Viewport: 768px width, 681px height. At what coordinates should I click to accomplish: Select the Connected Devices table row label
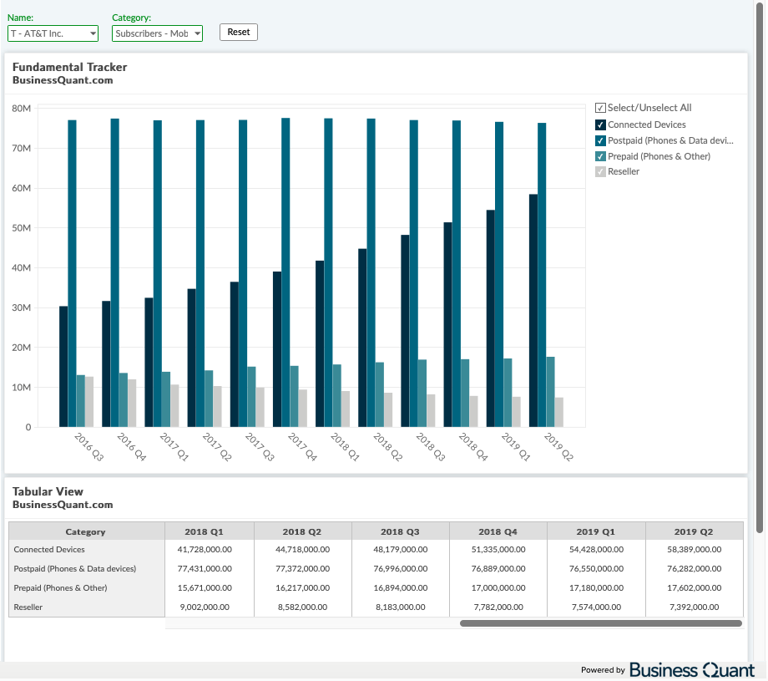click(x=49, y=550)
